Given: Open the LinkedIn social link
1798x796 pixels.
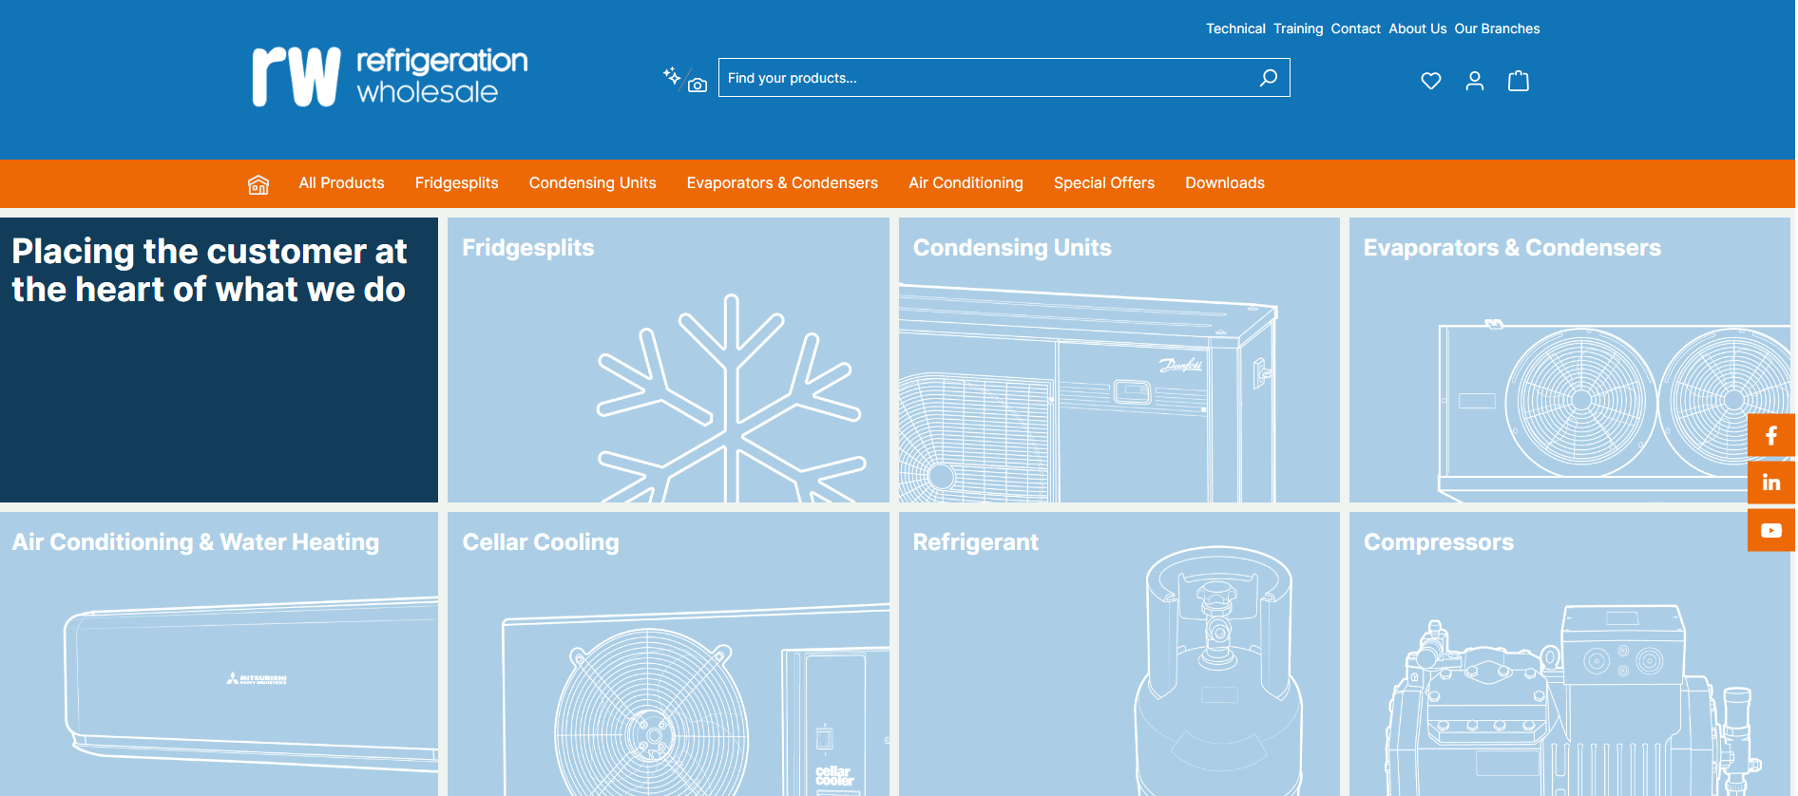Looking at the screenshot, I should click(x=1770, y=483).
